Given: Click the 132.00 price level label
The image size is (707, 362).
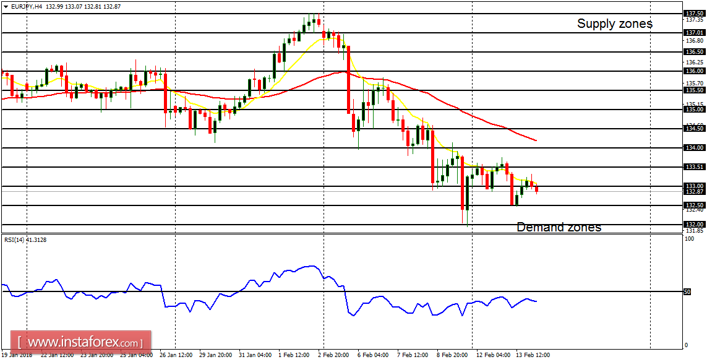Looking at the screenshot, I should [x=694, y=224].
